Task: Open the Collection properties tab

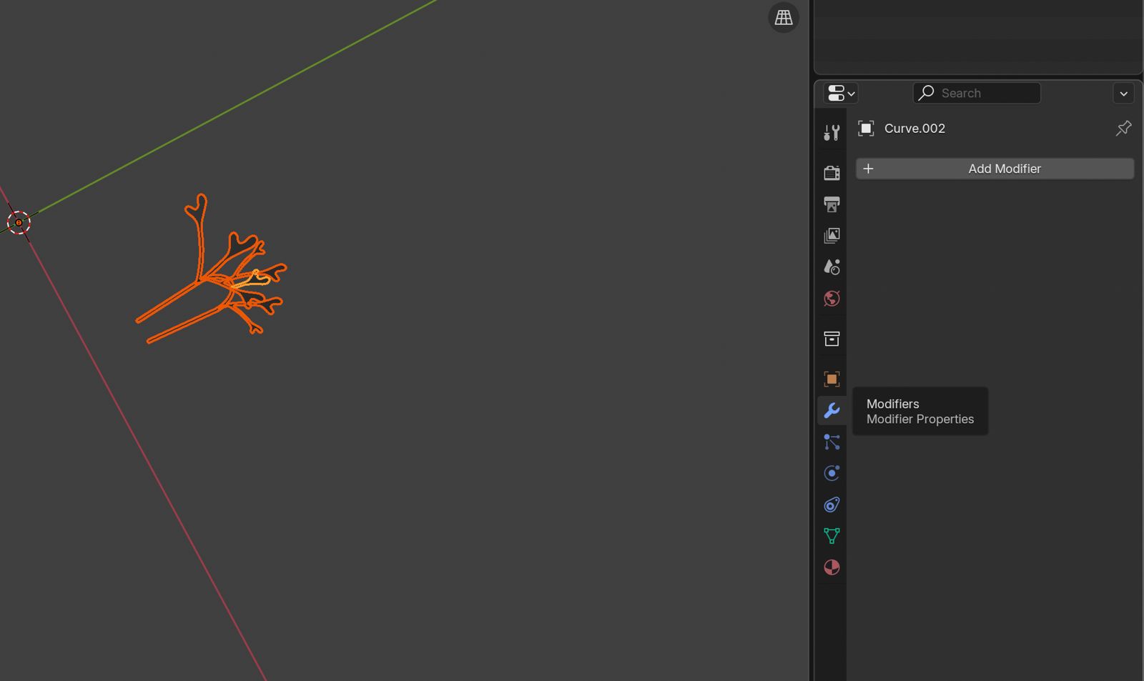Action: (x=832, y=339)
